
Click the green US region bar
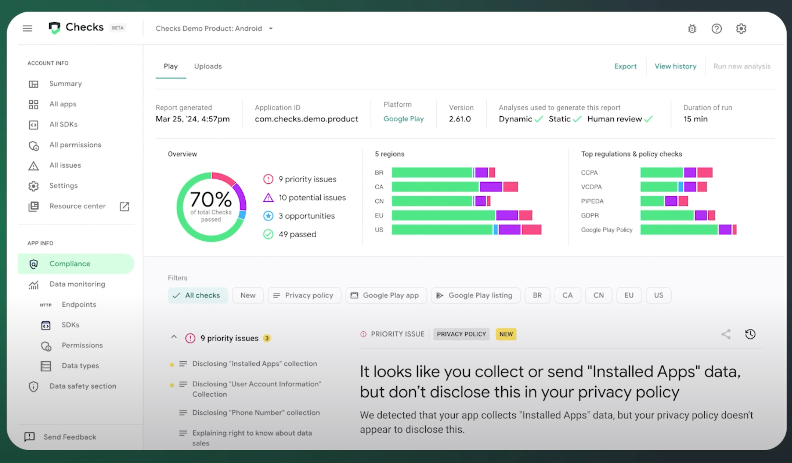point(442,230)
